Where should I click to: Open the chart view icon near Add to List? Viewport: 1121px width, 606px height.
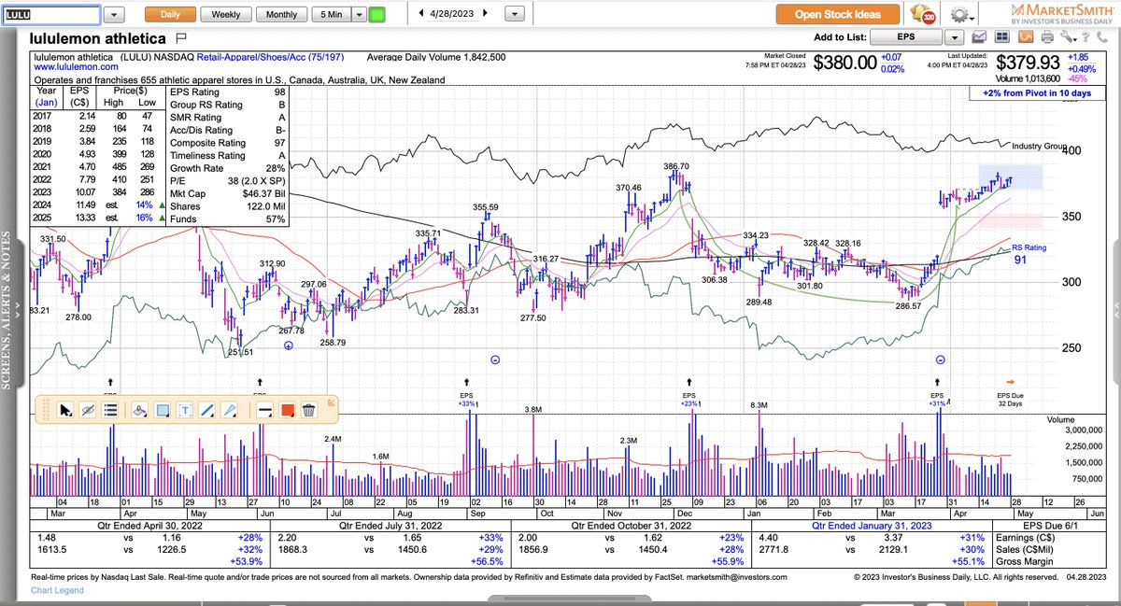point(980,37)
